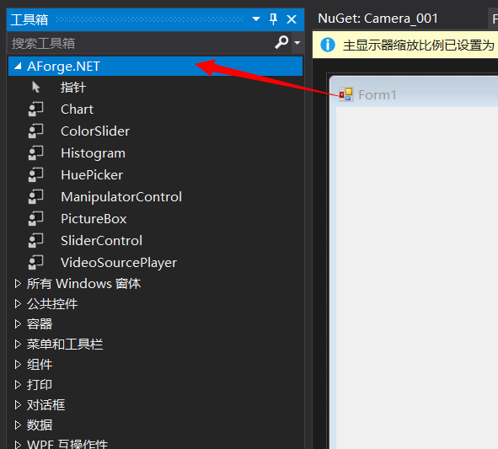The width and height of the screenshot is (498, 449).
Task: Select the HuePicker text label
Action: coord(92,175)
